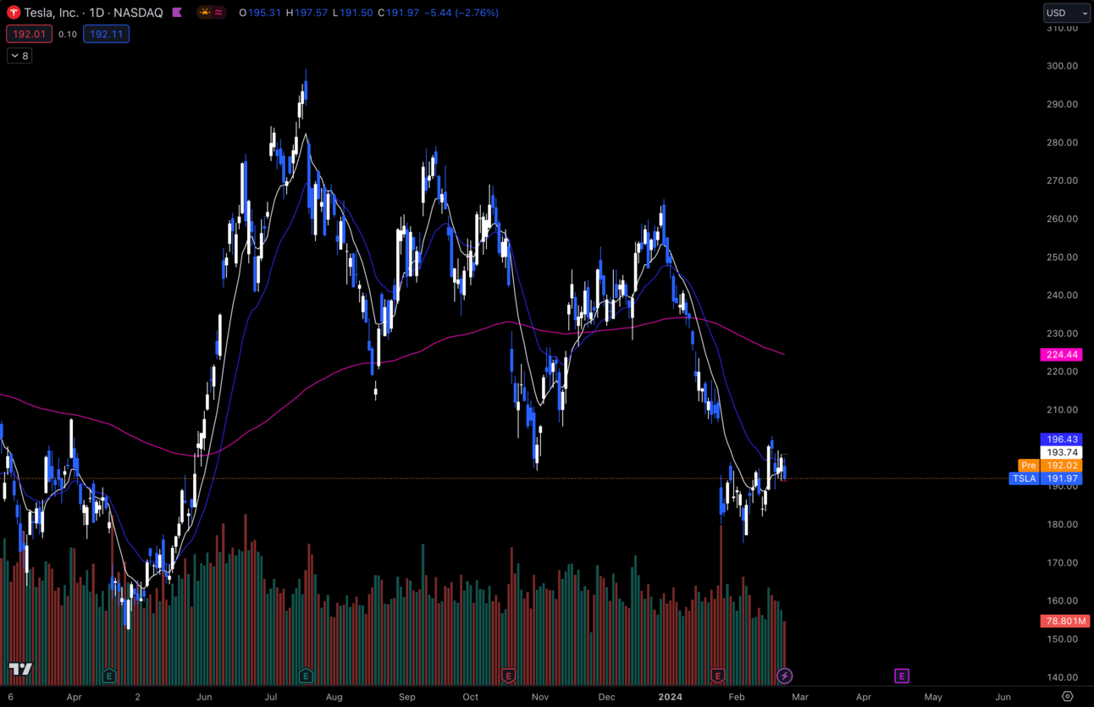Image resolution: width=1094 pixels, height=707 pixels.
Task: Click the Jul label on time axis
Action: pyautogui.click(x=270, y=697)
